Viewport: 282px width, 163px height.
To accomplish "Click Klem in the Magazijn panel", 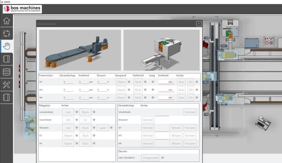I will (x=86, y=112).
